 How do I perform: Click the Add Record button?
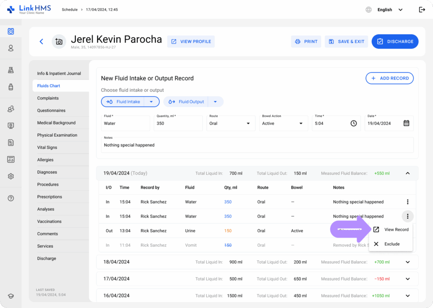click(x=389, y=78)
